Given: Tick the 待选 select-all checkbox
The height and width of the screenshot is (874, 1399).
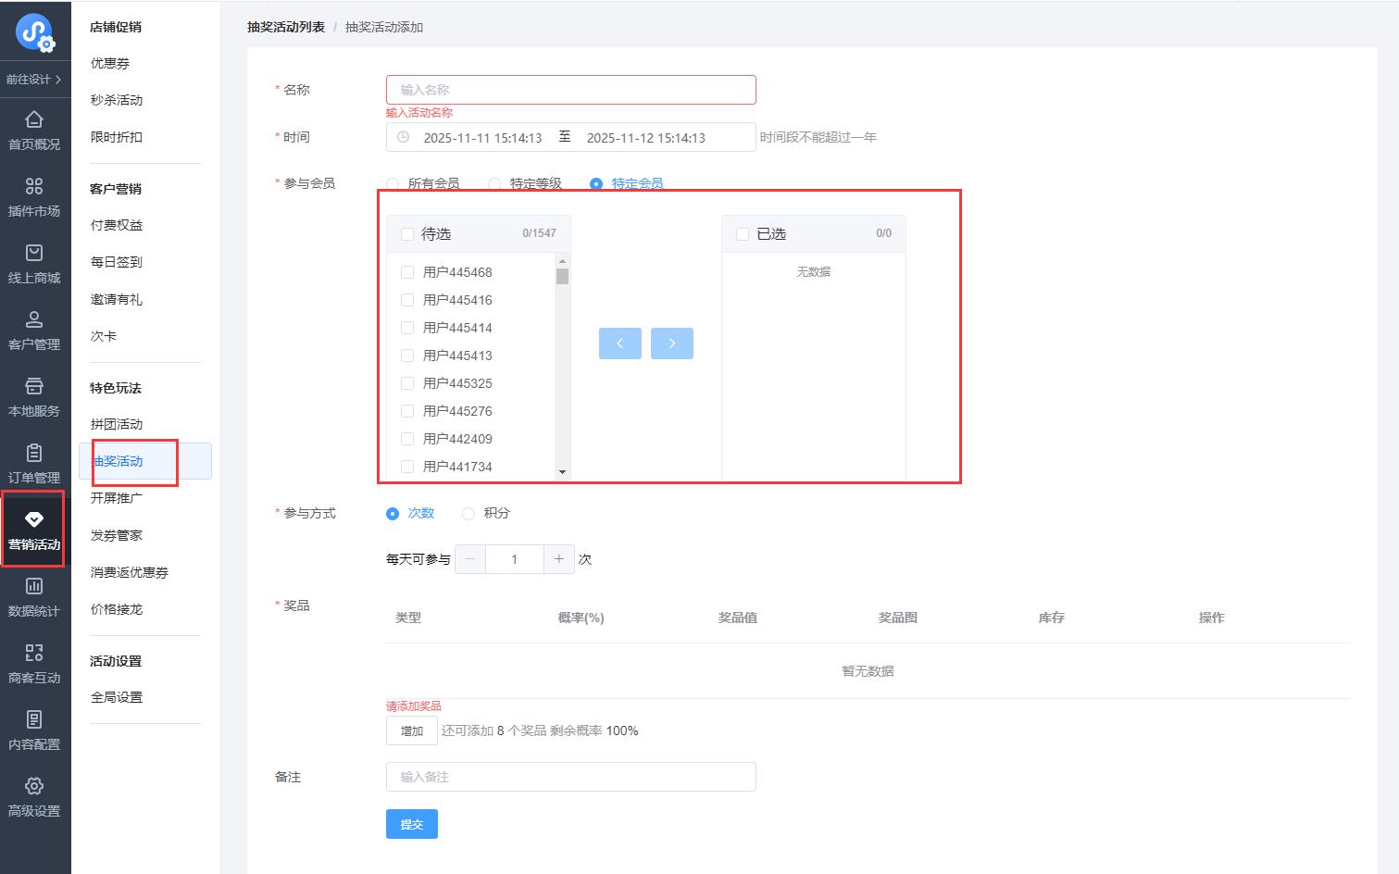Looking at the screenshot, I should coord(406,234).
